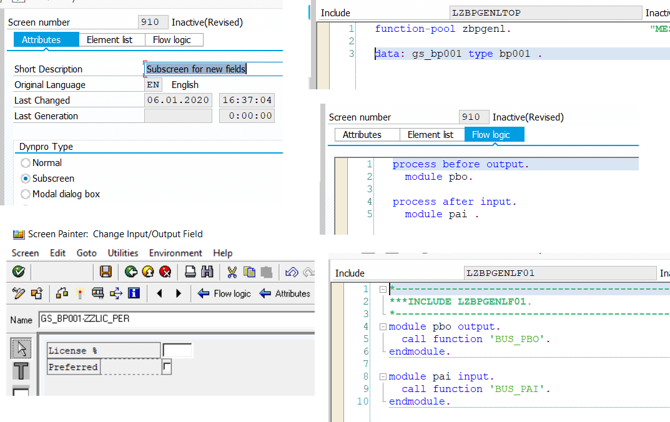This screenshot has width=670, height=422.
Task: Collapse the module pbo block
Action: (382, 326)
